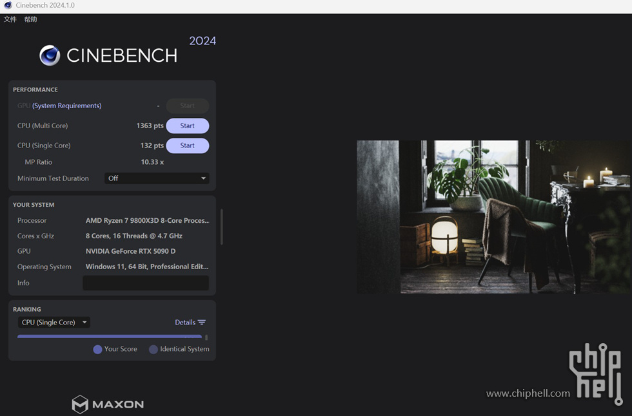The width and height of the screenshot is (632, 416).
Task: Open the System Requirements link
Action: (67, 106)
